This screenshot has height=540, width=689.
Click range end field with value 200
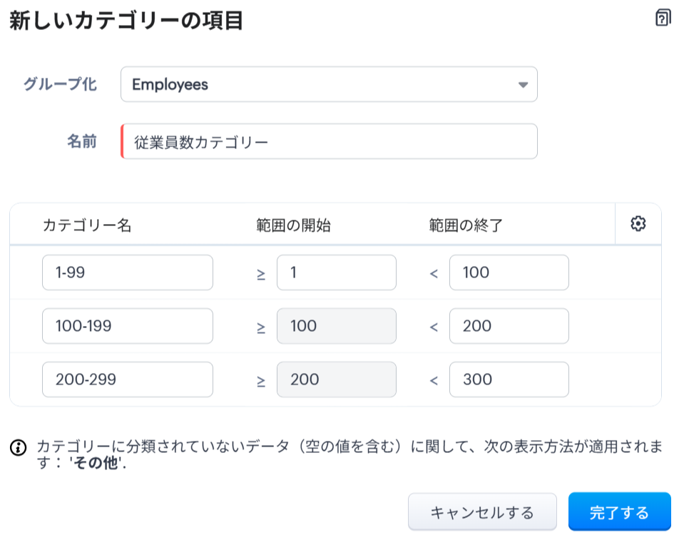509,326
